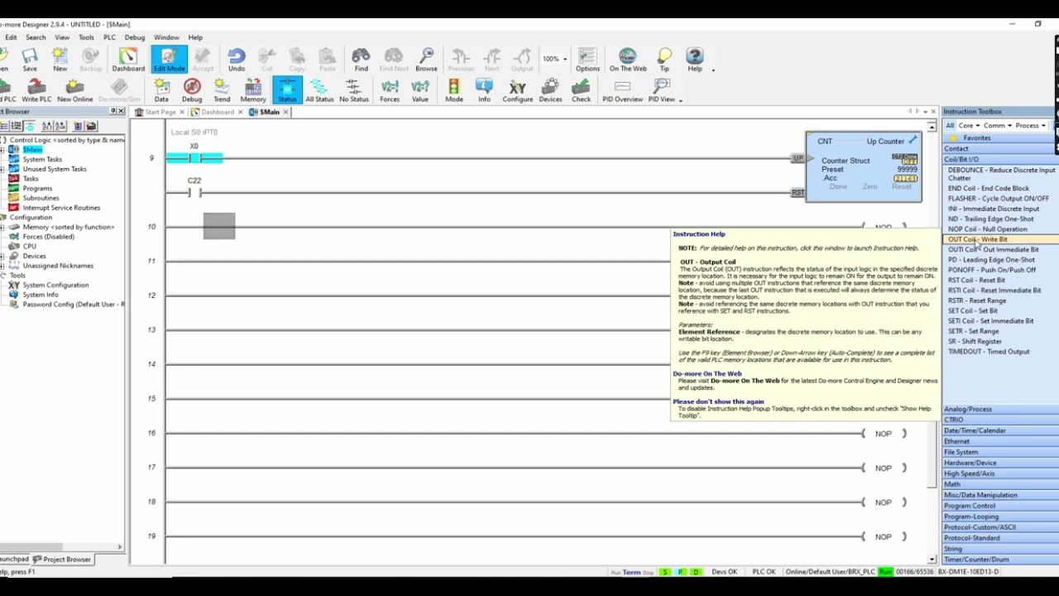
Task: Open the Memory toolbar icon
Action: coord(253,91)
